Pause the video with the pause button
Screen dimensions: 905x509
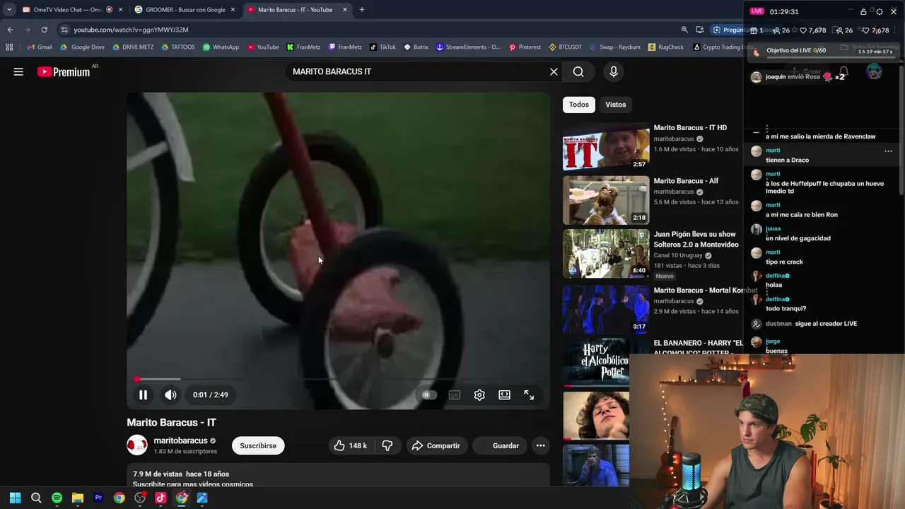coord(143,395)
